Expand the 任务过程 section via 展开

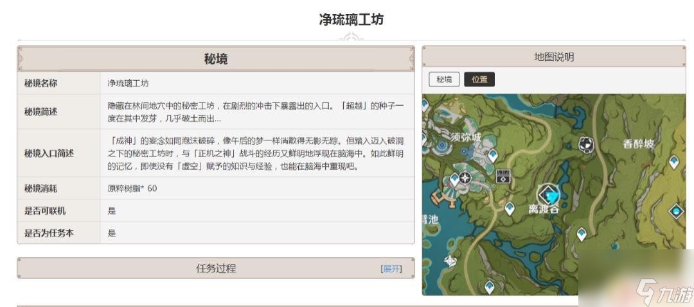[x=391, y=269]
